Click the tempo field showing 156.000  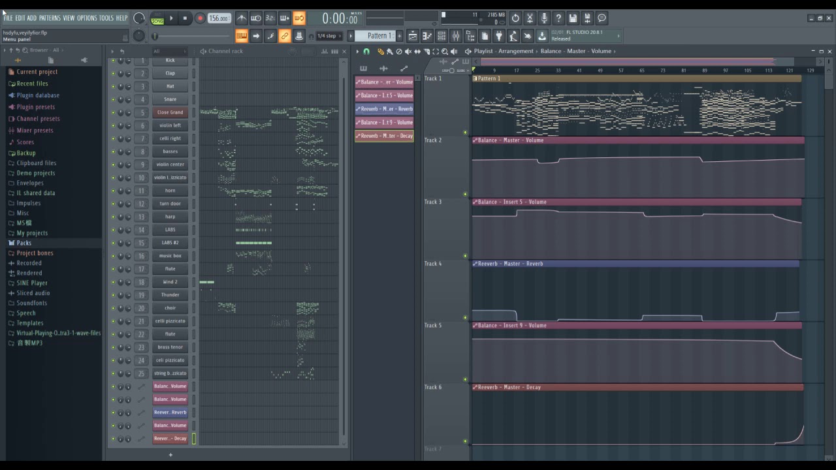[219, 18]
